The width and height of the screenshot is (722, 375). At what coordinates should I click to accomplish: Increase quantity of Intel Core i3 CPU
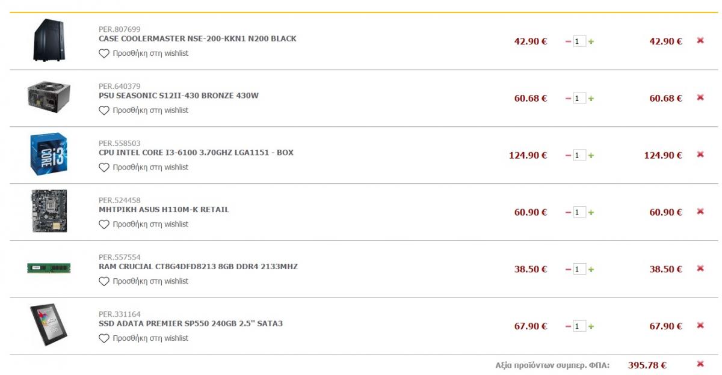(591, 156)
